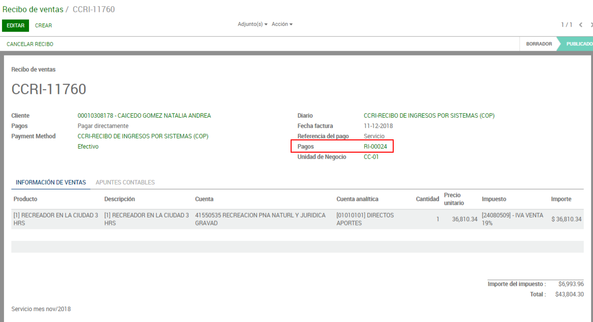The width and height of the screenshot is (593, 322).
Task: Expand the Acción dropdown menu
Action: [x=282, y=24]
